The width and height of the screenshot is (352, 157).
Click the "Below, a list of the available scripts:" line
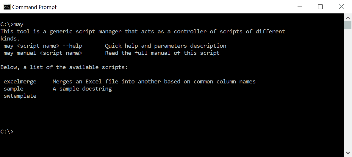pos(64,67)
